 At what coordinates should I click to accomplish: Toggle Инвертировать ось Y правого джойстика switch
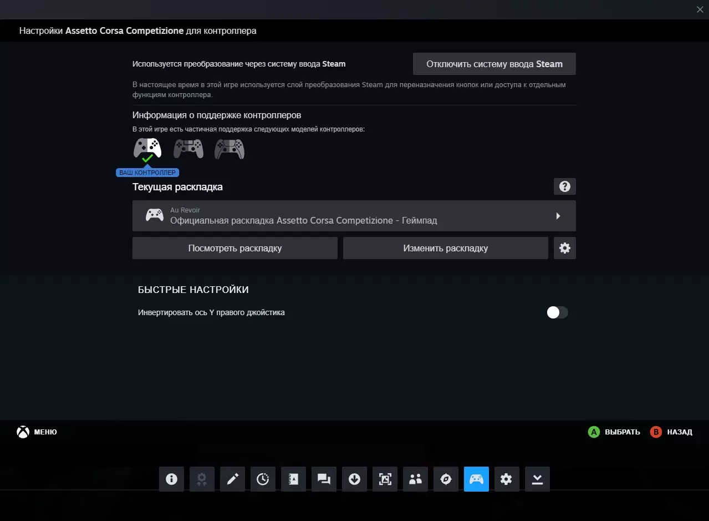click(x=557, y=312)
